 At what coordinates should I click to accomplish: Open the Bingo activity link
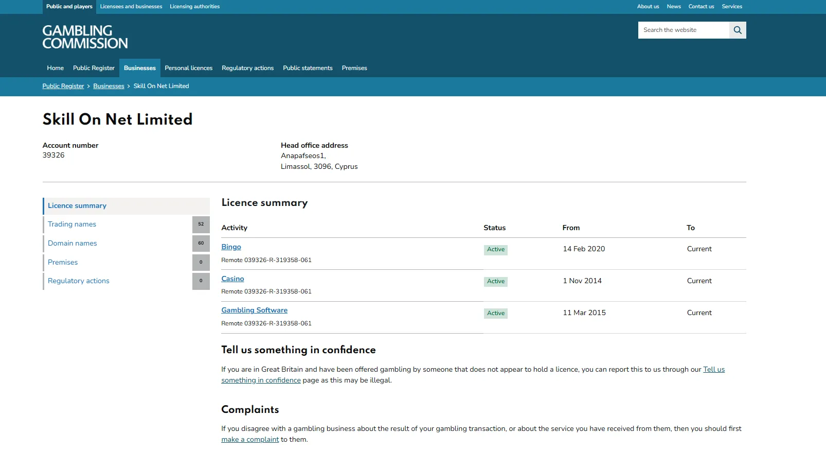click(x=231, y=247)
